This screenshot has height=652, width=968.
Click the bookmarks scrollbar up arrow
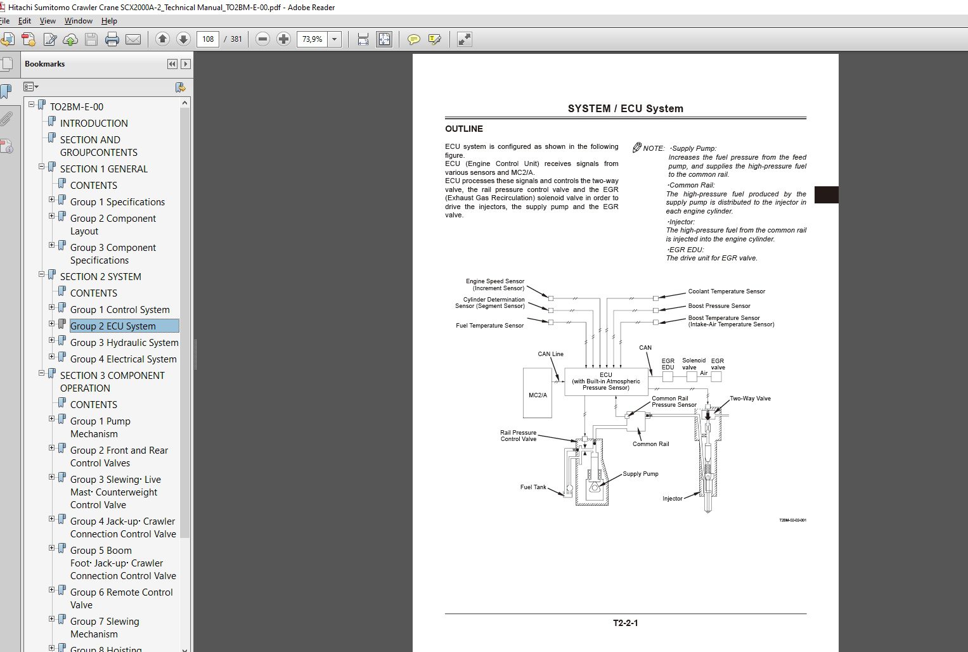coord(185,103)
